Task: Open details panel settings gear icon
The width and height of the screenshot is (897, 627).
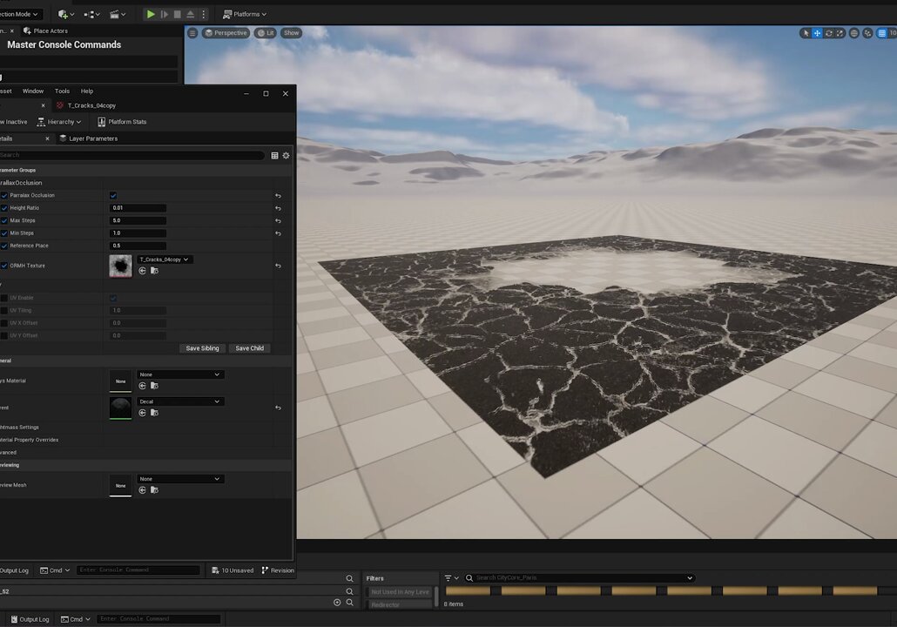Action: pyautogui.click(x=286, y=156)
